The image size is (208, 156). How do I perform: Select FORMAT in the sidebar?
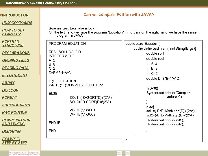click(10, 98)
